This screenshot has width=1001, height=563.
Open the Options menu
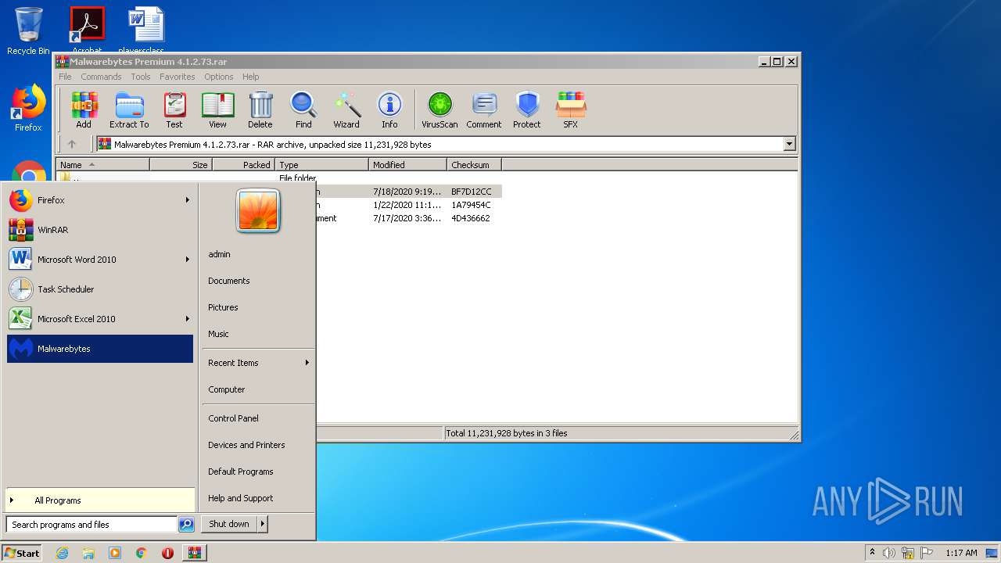219,77
